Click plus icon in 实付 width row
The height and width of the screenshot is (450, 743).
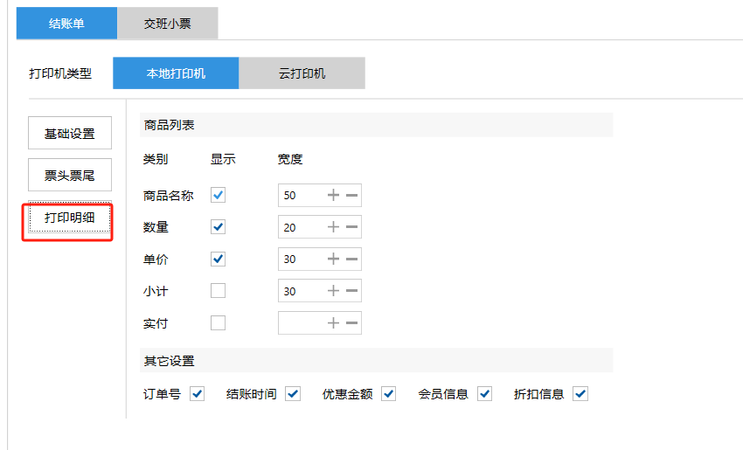pyautogui.click(x=333, y=323)
